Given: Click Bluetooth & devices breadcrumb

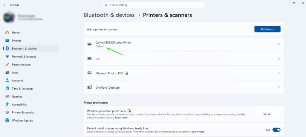Looking at the screenshot, I should 109,15.
